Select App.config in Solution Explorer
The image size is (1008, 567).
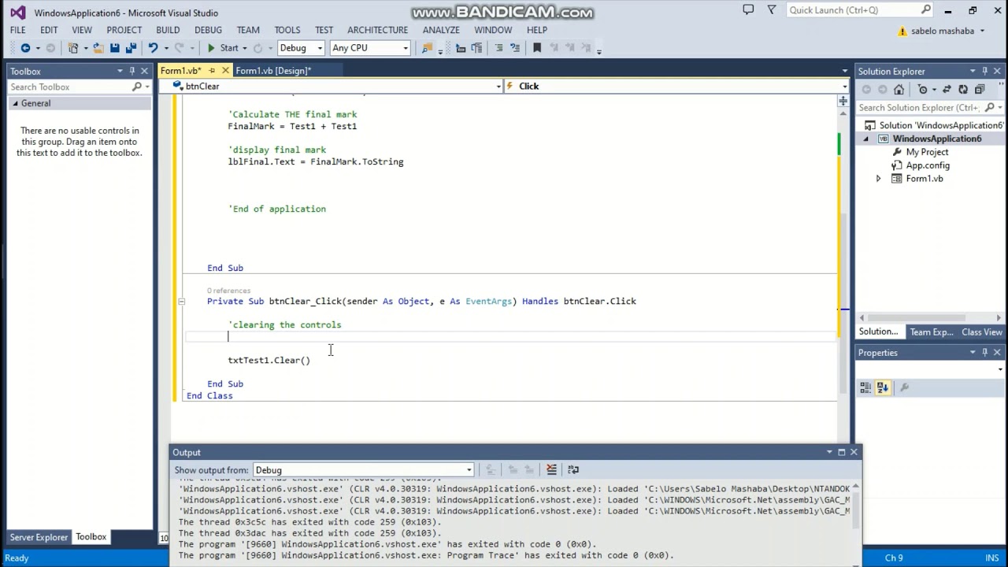pyautogui.click(x=928, y=165)
